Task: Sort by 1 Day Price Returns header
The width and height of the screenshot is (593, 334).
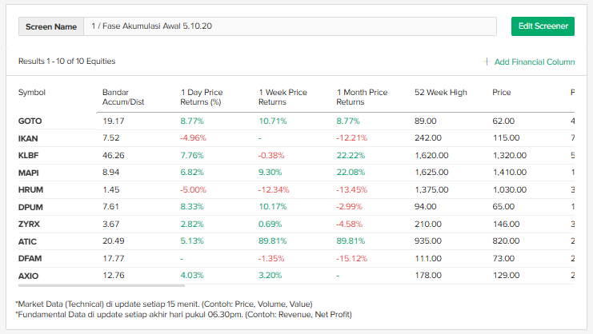Action: click(x=202, y=97)
